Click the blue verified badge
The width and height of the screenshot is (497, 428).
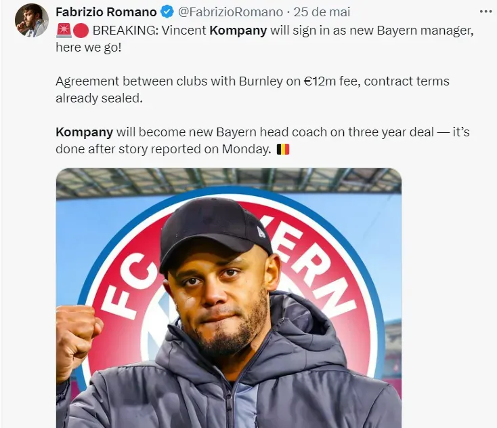pyautogui.click(x=167, y=12)
